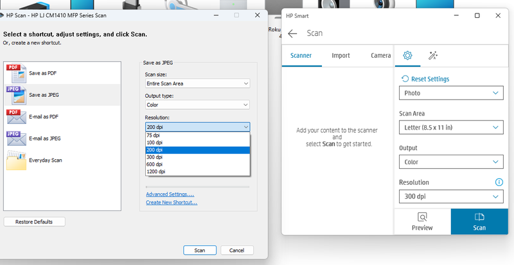The image size is (514, 265).
Task: Collapse the 200 dpi Resolution combo box
Action: point(197,127)
